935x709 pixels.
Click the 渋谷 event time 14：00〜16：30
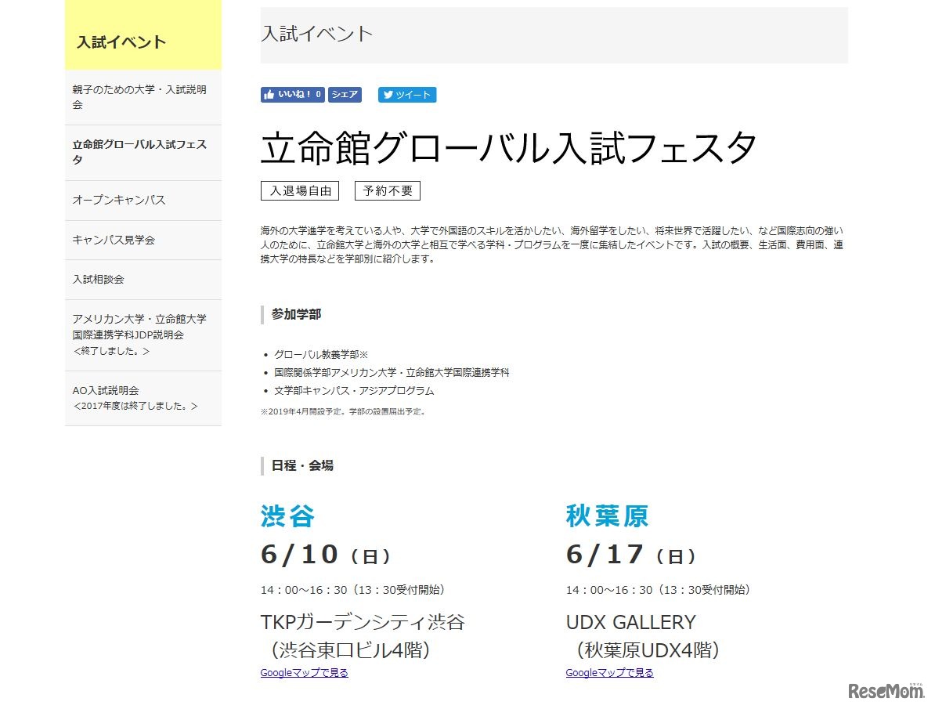coord(304,590)
